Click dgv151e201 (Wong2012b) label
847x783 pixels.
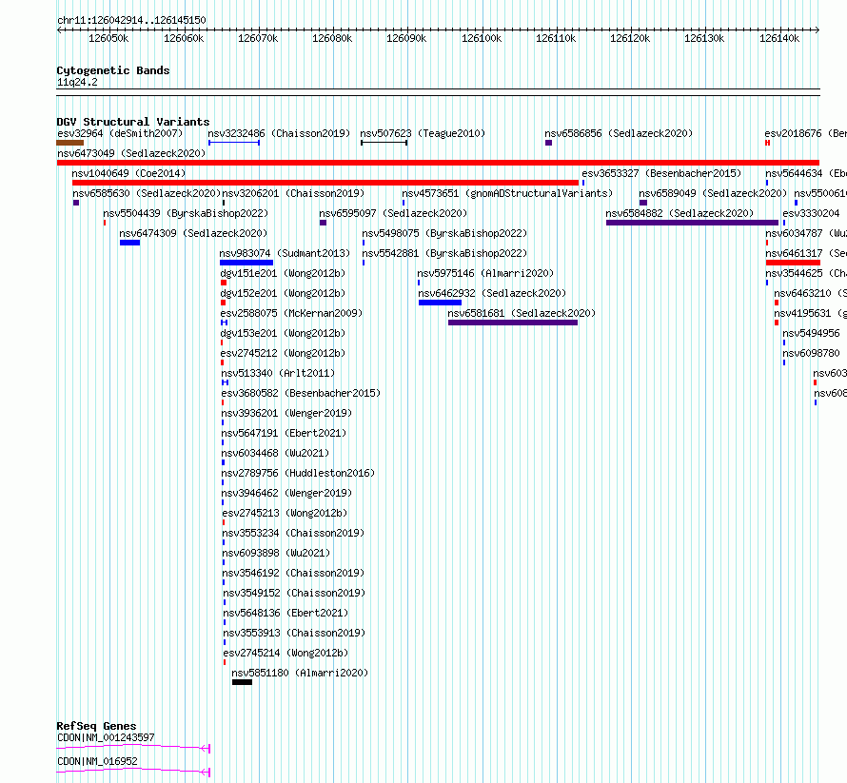(283, 273)
